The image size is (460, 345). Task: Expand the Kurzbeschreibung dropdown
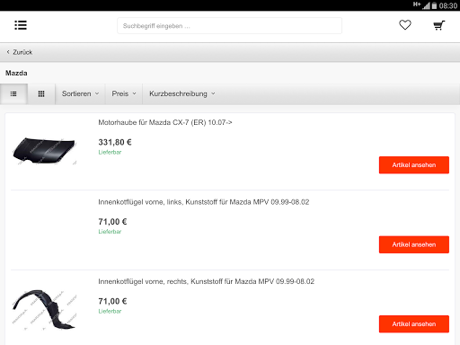click(182, 93)
